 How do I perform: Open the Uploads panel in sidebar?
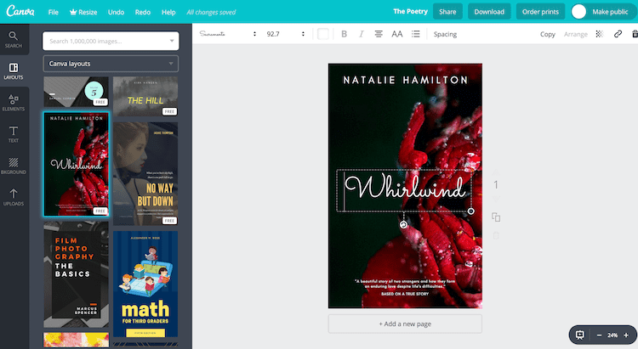tap(14, 197)
